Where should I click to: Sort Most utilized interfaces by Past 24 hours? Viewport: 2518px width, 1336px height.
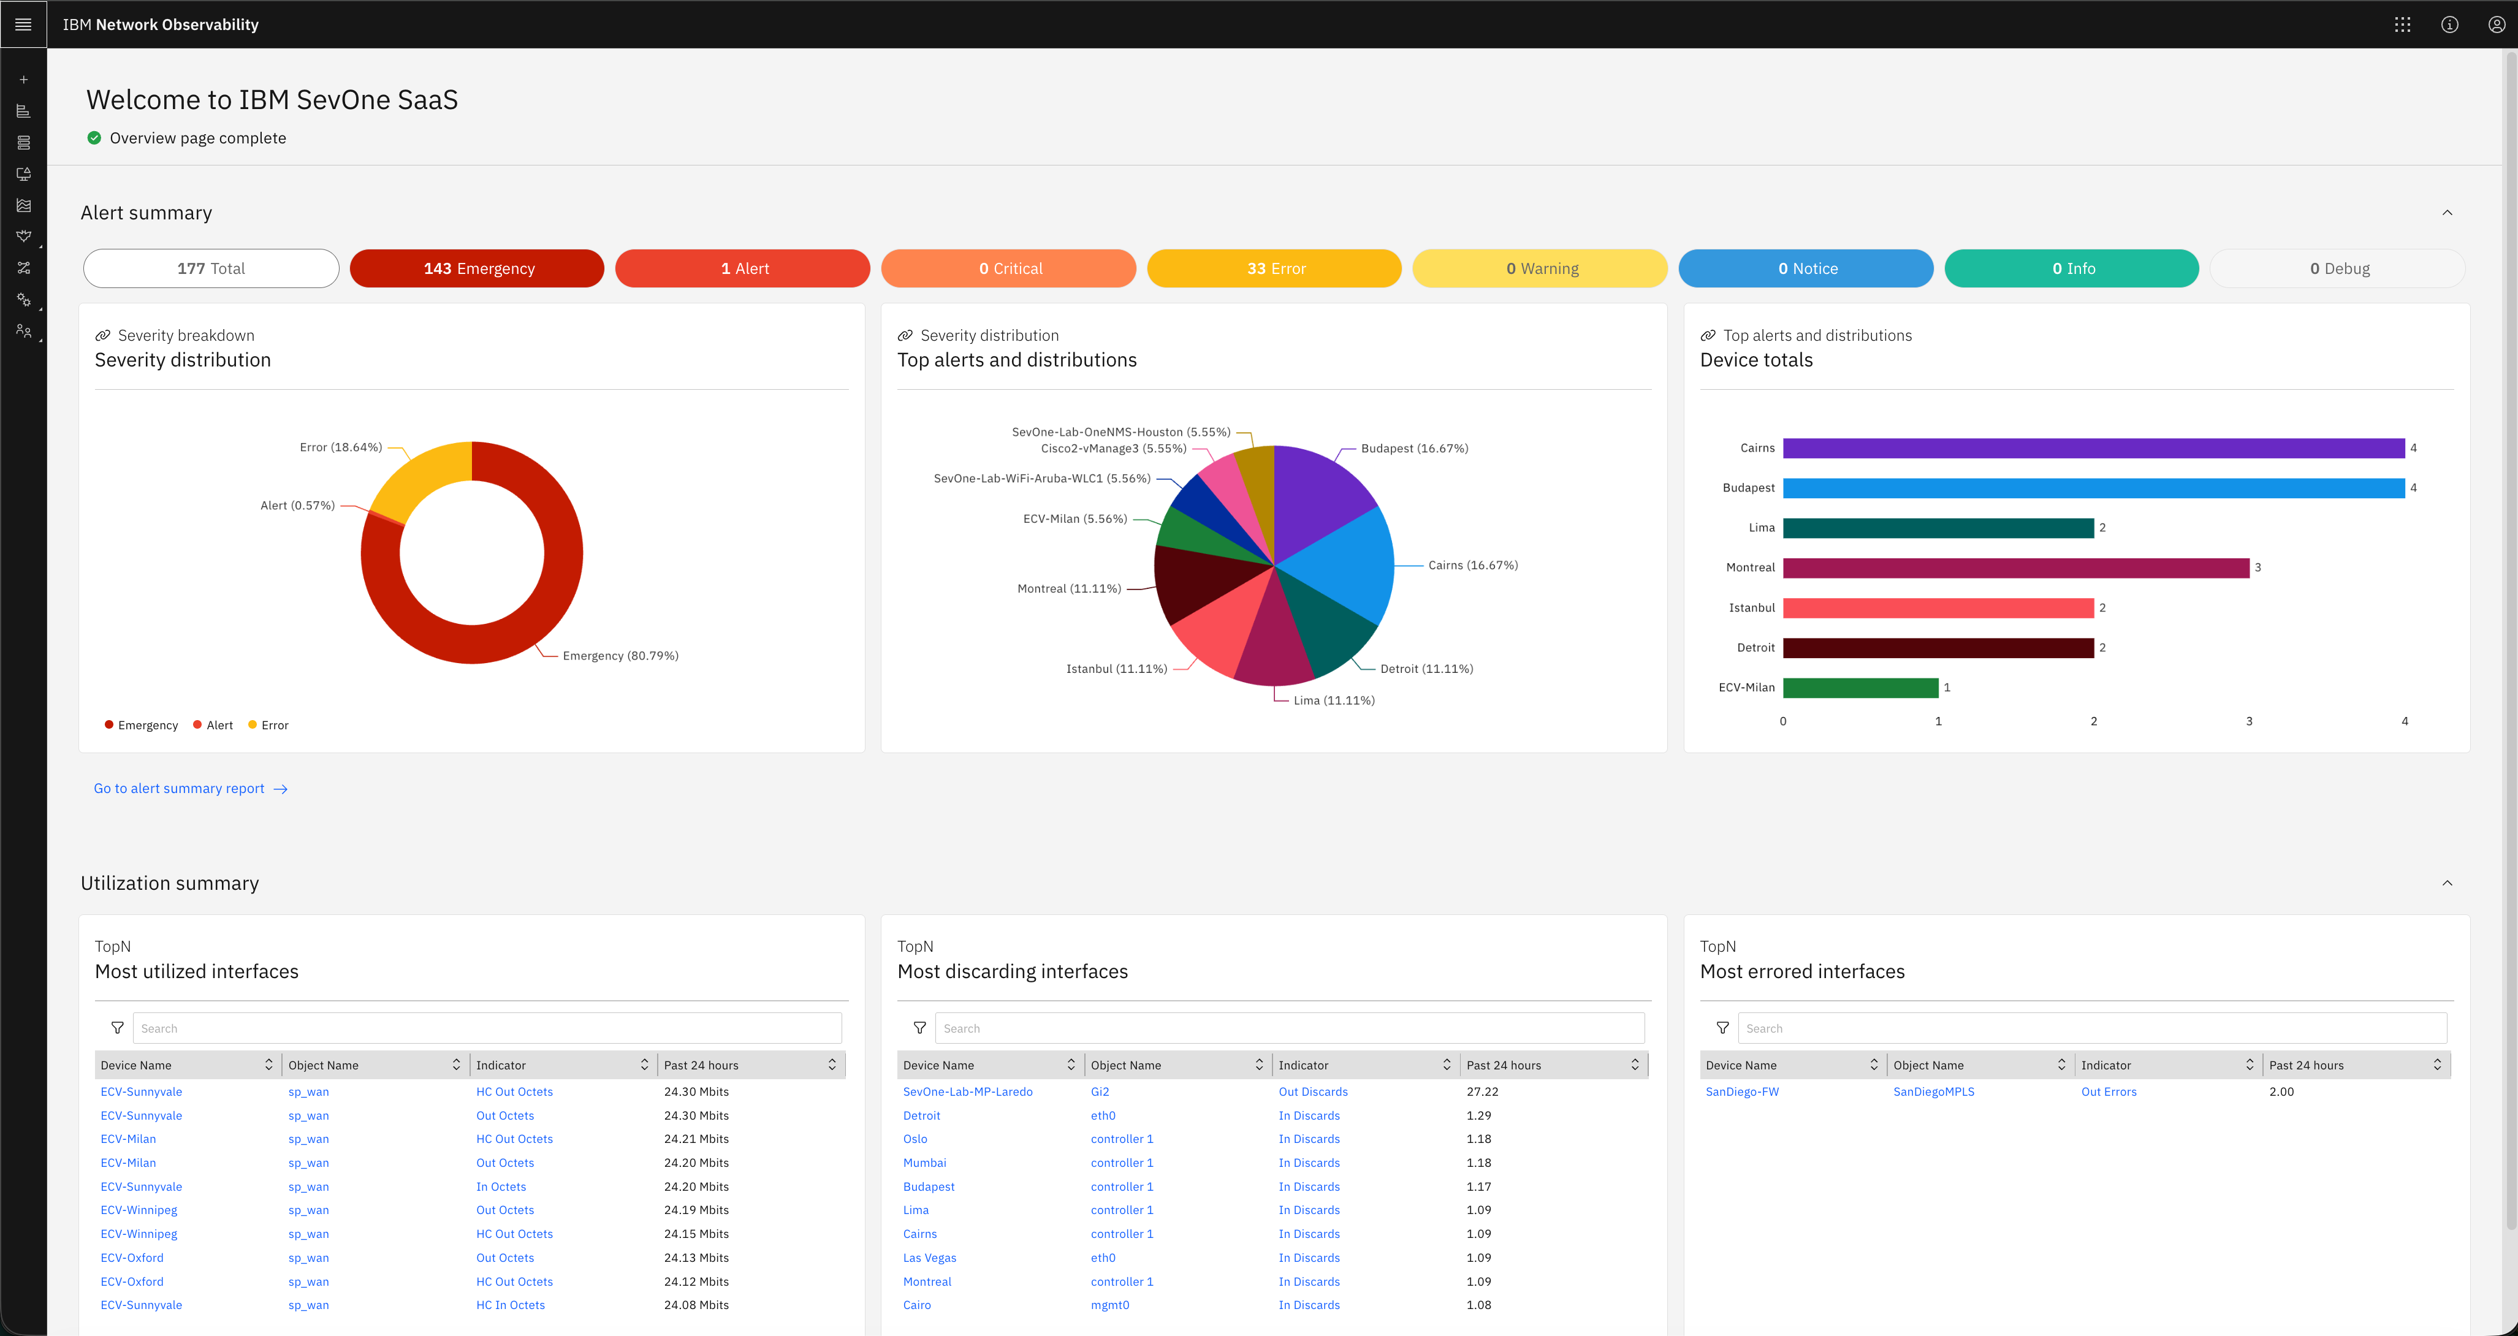click(832, 1065)
